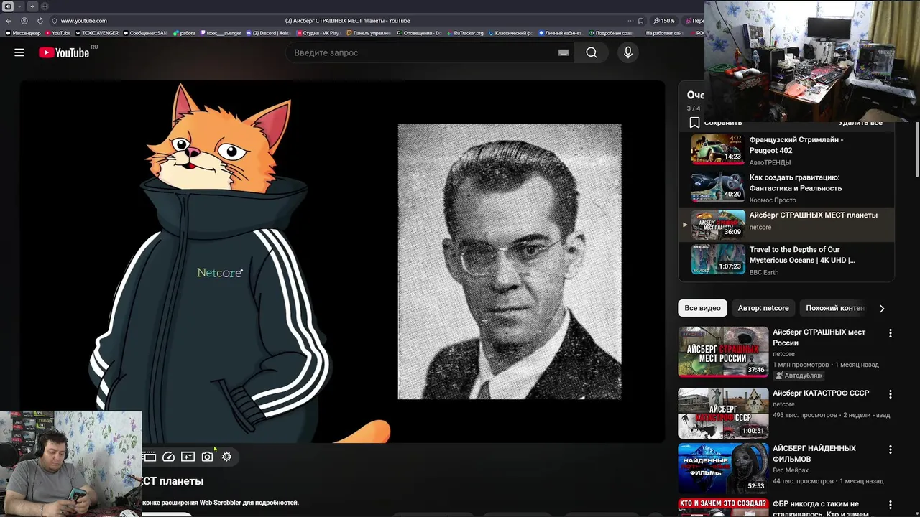Open the 150 % zoom indicator
Screen dimensions: 920x517
coord(664,21)
